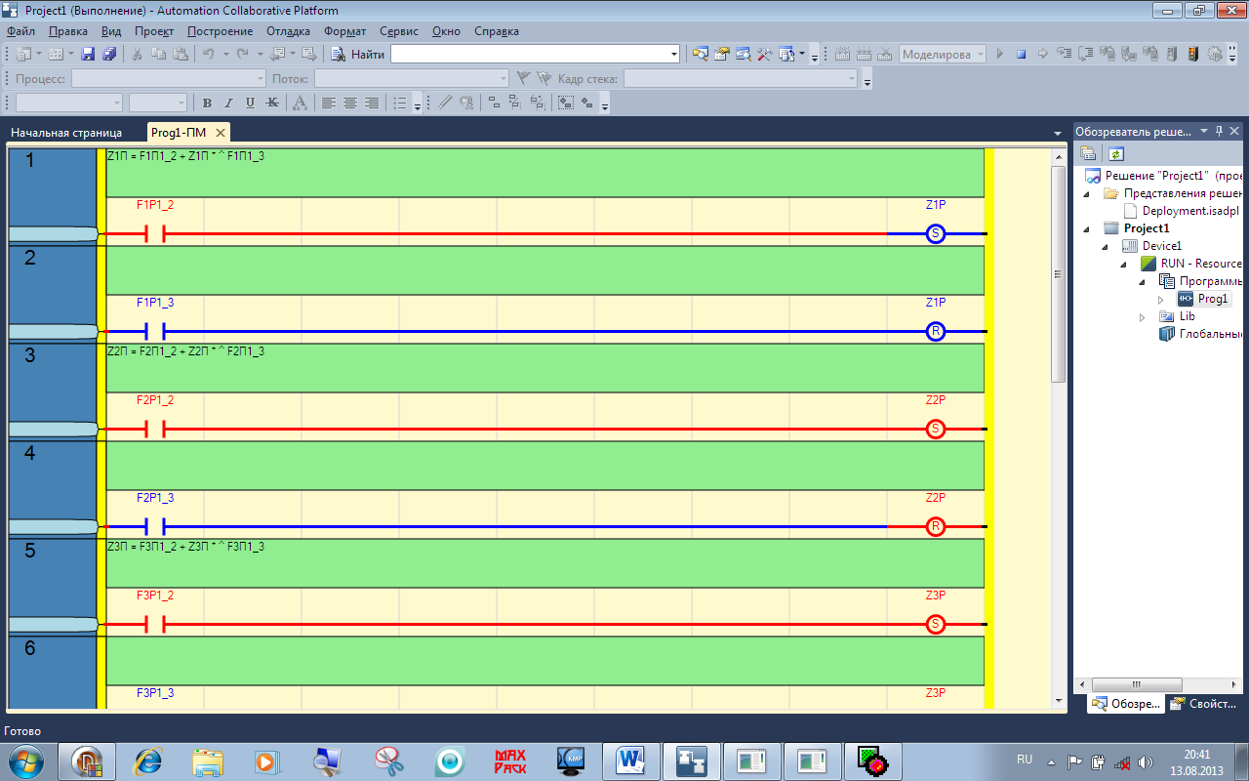Switch to the Начальная страница tab
Screen dimensions: 1249x781
point(66,132)
